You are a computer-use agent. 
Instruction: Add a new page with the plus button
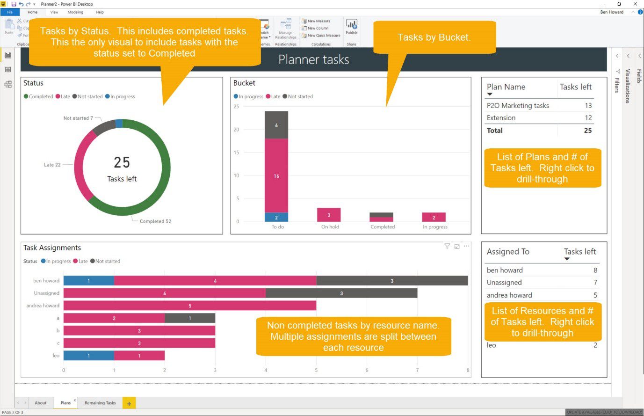pyautogui.click(x=129, y=403)
